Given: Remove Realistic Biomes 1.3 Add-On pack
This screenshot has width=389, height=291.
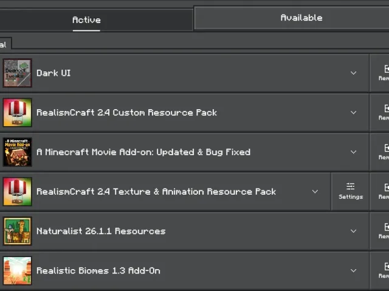Looking at the screenshot, I should pos(379,271).
